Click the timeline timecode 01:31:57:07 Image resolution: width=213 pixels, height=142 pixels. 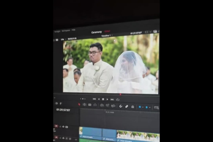point(63,110)
